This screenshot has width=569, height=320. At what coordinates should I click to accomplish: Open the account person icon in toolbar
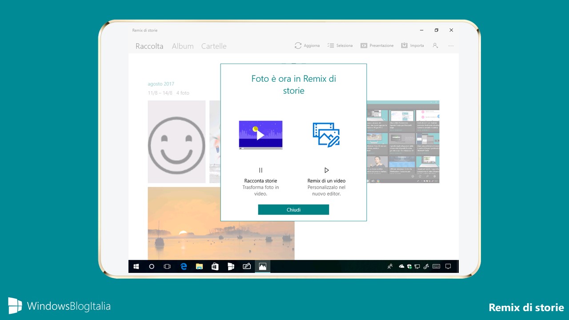(x=435, y=45)
